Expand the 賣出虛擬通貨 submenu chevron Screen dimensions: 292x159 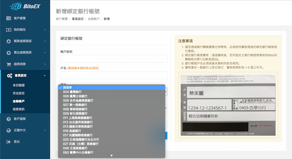(45, 53)
